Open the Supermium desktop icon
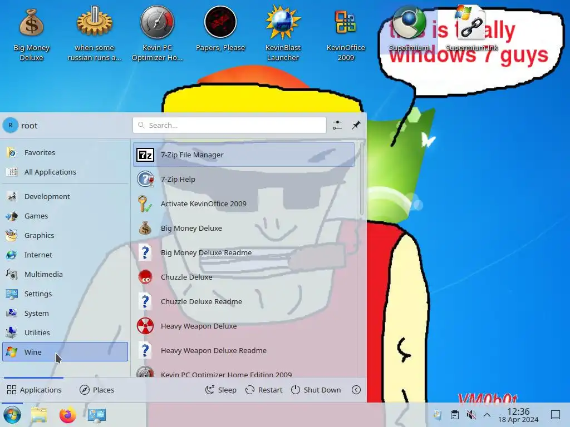This screenshot has width=570, height=427. 409,29
